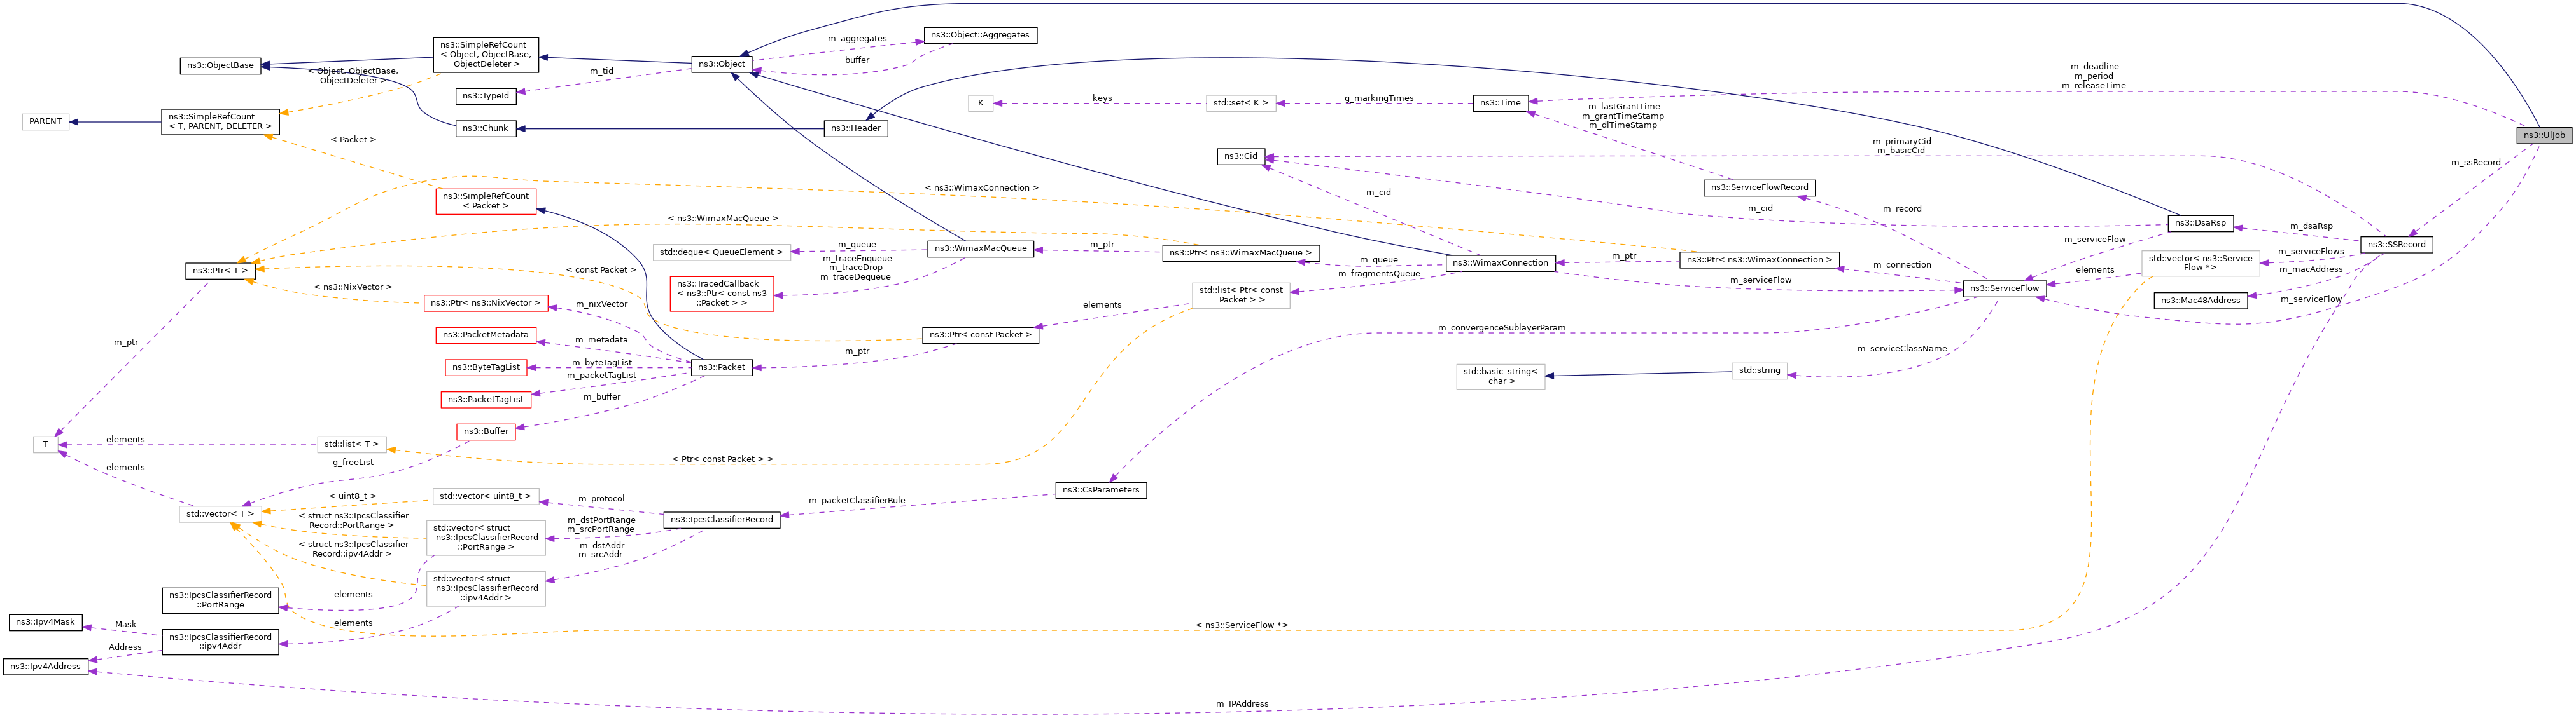This screenshot has height=718, width=2576.
Task: Open the ns3::Packet node
Action: (x=721, y=367)
